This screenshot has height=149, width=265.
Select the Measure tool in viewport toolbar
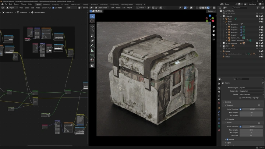click(x=92, y=50)
